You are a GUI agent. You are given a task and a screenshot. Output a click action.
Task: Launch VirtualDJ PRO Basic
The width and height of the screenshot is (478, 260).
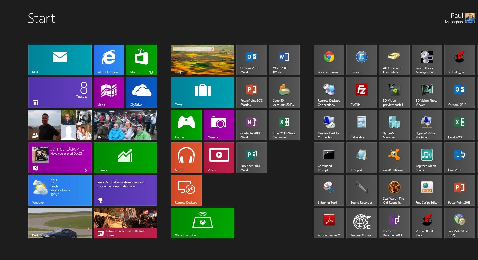(x=427, y=223)
